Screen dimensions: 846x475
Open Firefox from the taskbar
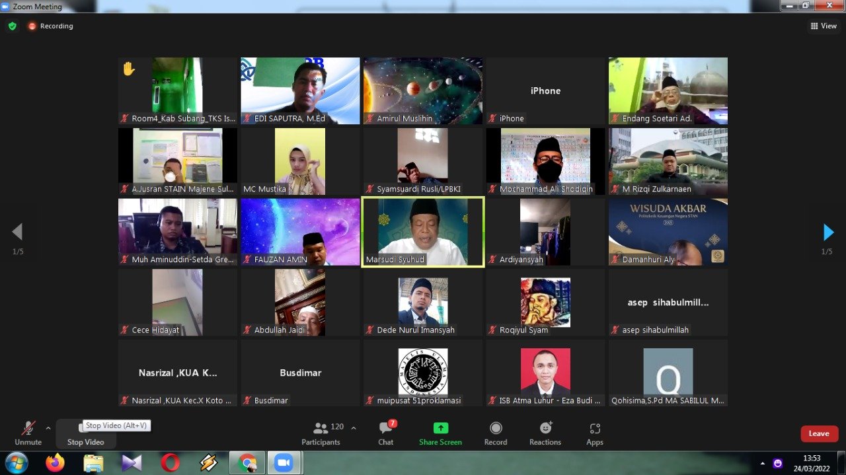[x=55, y=463]
